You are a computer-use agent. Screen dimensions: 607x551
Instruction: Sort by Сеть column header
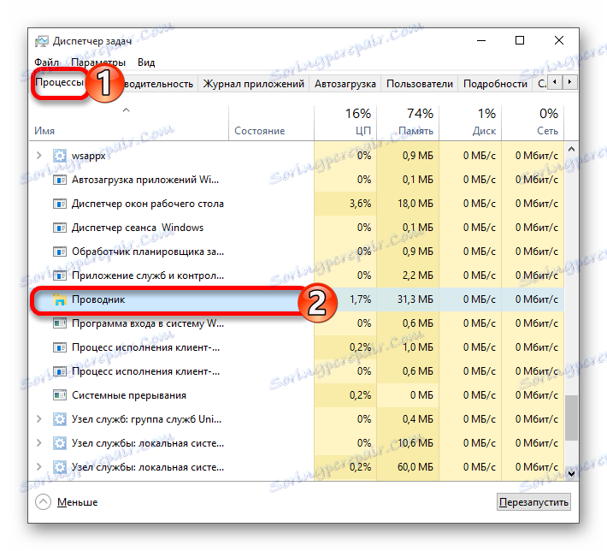click(547, 131)
